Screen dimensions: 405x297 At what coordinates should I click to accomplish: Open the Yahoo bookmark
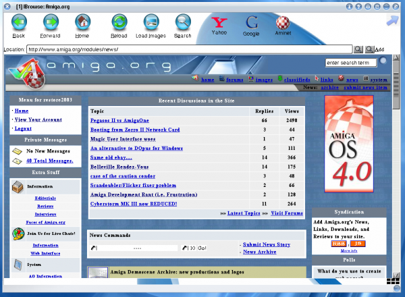pos(219,26)
